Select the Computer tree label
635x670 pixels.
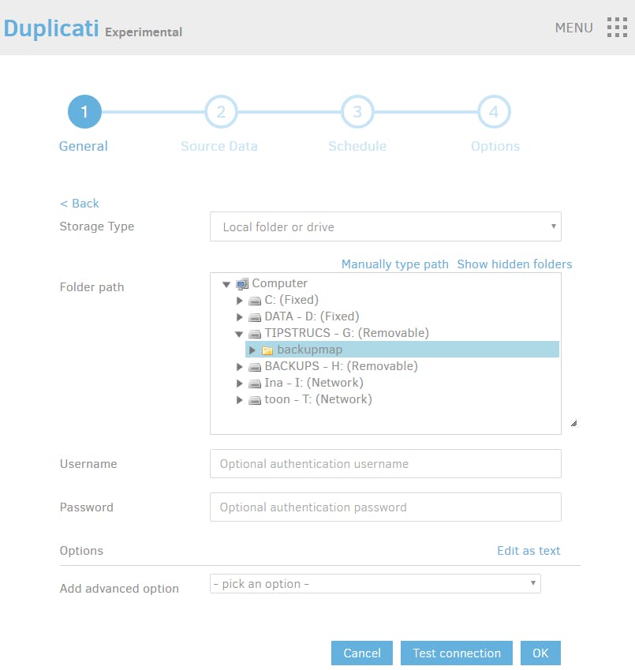(x=280, y=283)
